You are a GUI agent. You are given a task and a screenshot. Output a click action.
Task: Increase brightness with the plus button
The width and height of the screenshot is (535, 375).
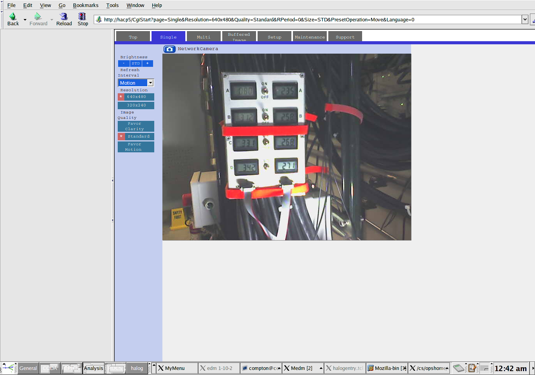pyautogui.click(x=148, y=63)
